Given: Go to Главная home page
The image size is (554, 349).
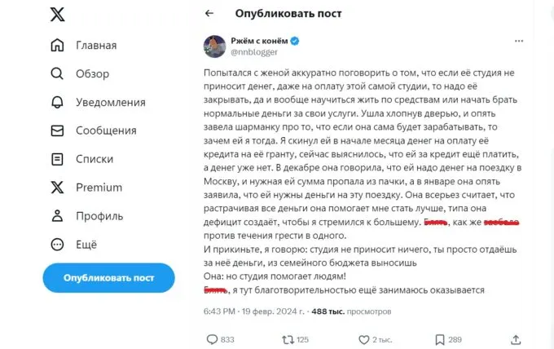Looking at the screenshot, I should tap(57, 45).
